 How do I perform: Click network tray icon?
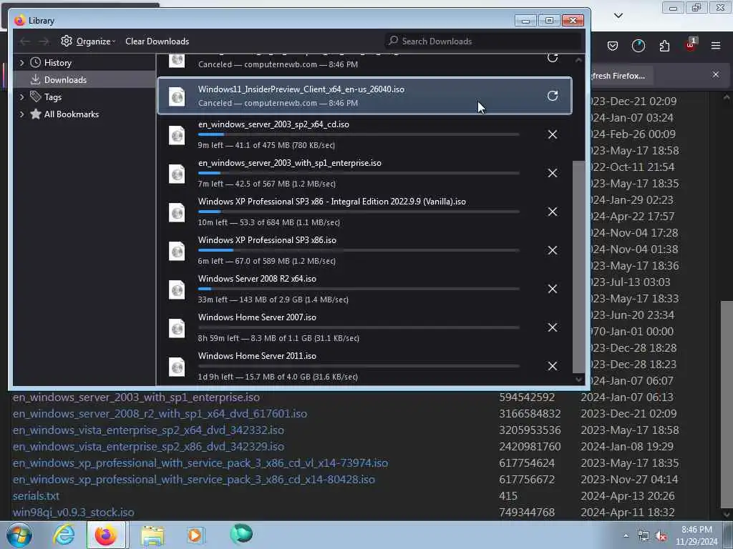(644, 536)
